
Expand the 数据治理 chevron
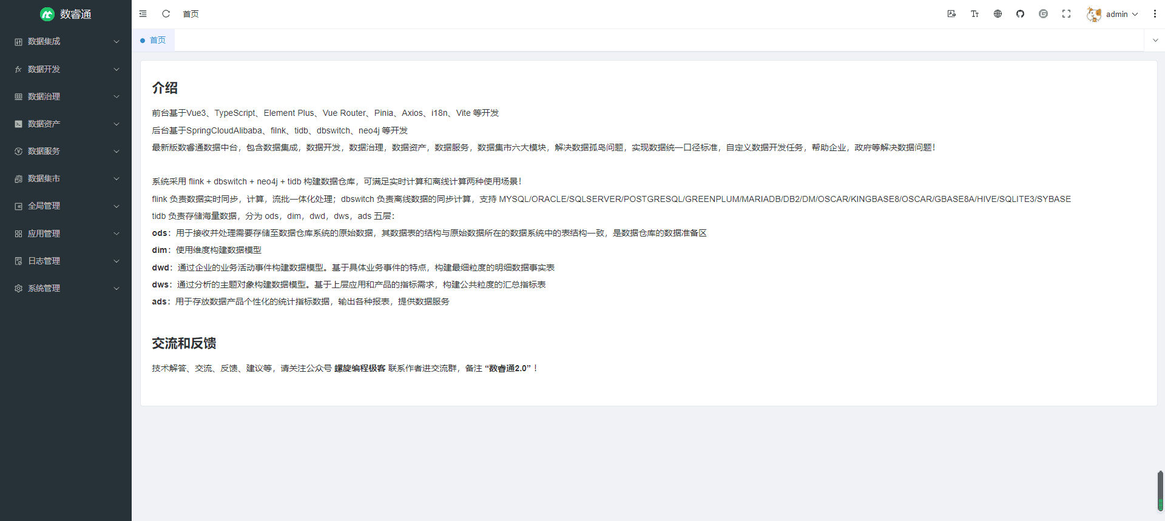pyautogui.click(x=116, y=96)
